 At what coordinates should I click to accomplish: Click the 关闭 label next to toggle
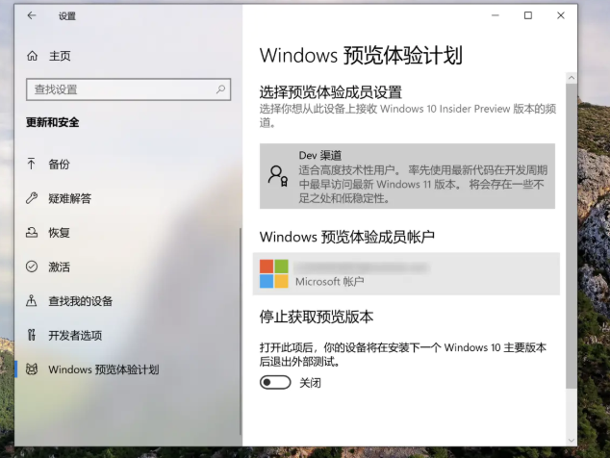pyautogui.click(x=311, y=383)
